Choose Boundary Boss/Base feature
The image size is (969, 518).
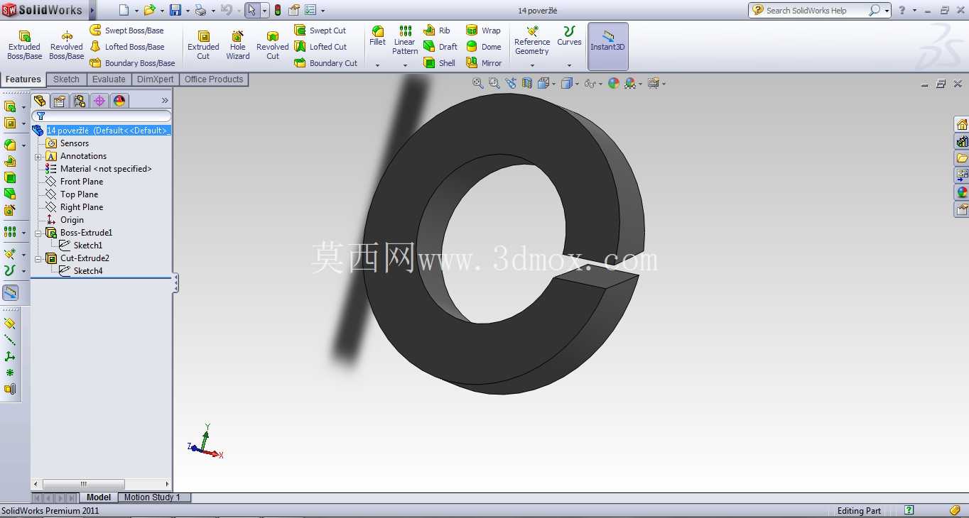tap(132, 63)
